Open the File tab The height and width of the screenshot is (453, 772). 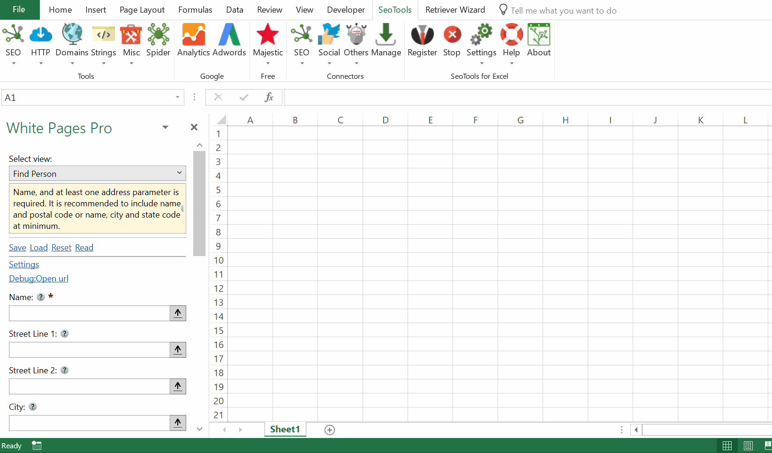[19, 10]
